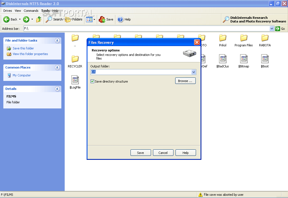Click the My Computer icon in Common Places

(x=9, y=75)
